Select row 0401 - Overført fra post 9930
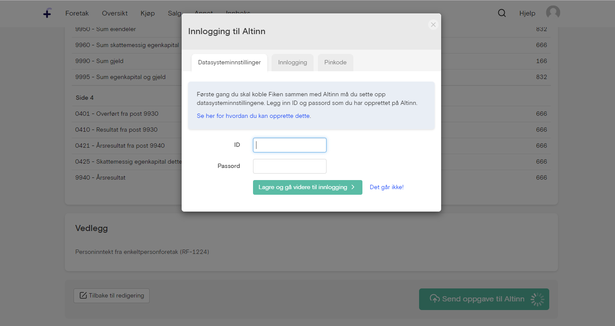This screenshot has width=615, height=326. pyautogui.click(x=311, y=114)
